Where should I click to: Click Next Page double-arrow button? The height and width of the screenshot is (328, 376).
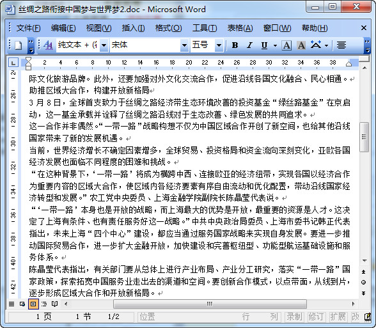pyautogui.click(x=364, y=293)
